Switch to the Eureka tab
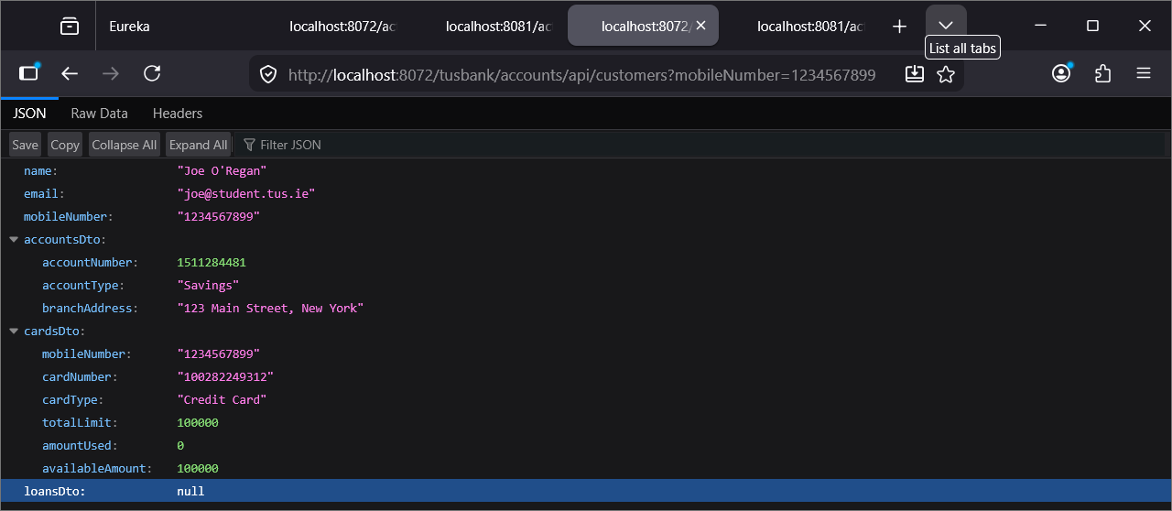 pyautogui.click(x=174, y=26)
